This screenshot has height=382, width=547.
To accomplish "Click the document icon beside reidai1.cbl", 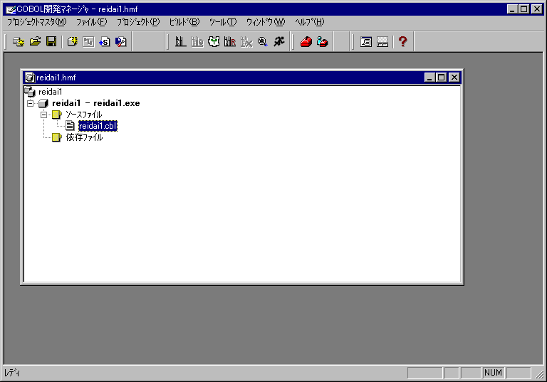I will point(70,126).
